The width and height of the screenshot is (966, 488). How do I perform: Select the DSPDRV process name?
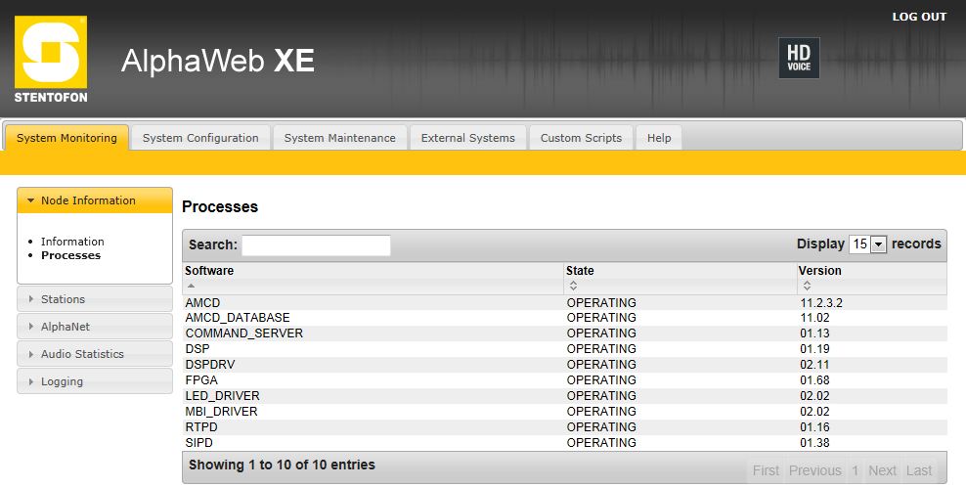coord(210,365)
